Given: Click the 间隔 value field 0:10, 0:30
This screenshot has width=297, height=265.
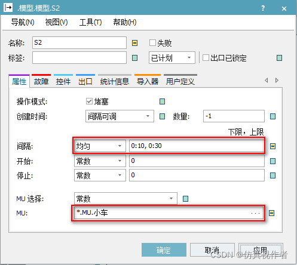Looking at the screenshot, I should pos(197,146).
